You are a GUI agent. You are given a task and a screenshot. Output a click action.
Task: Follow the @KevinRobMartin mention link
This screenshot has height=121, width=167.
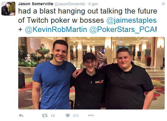point(56,29)
